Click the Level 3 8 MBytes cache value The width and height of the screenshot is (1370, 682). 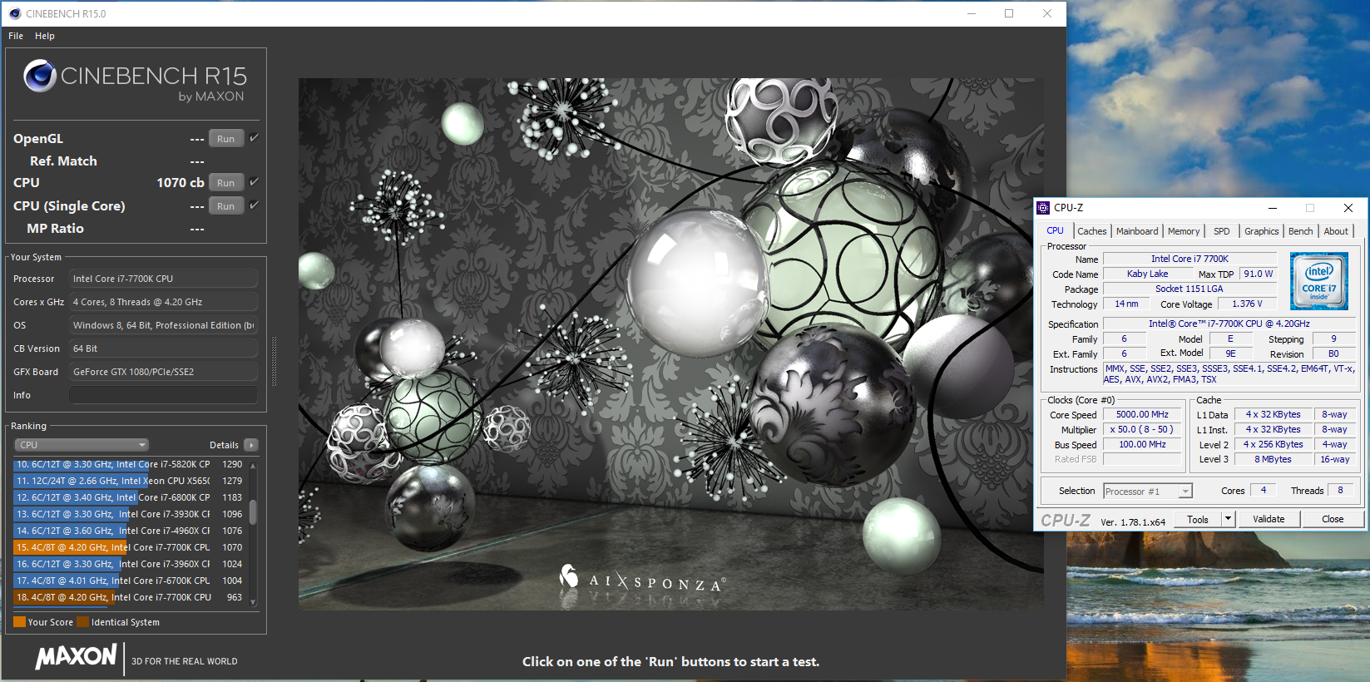pyautogui.click(x=1273, y=459)
